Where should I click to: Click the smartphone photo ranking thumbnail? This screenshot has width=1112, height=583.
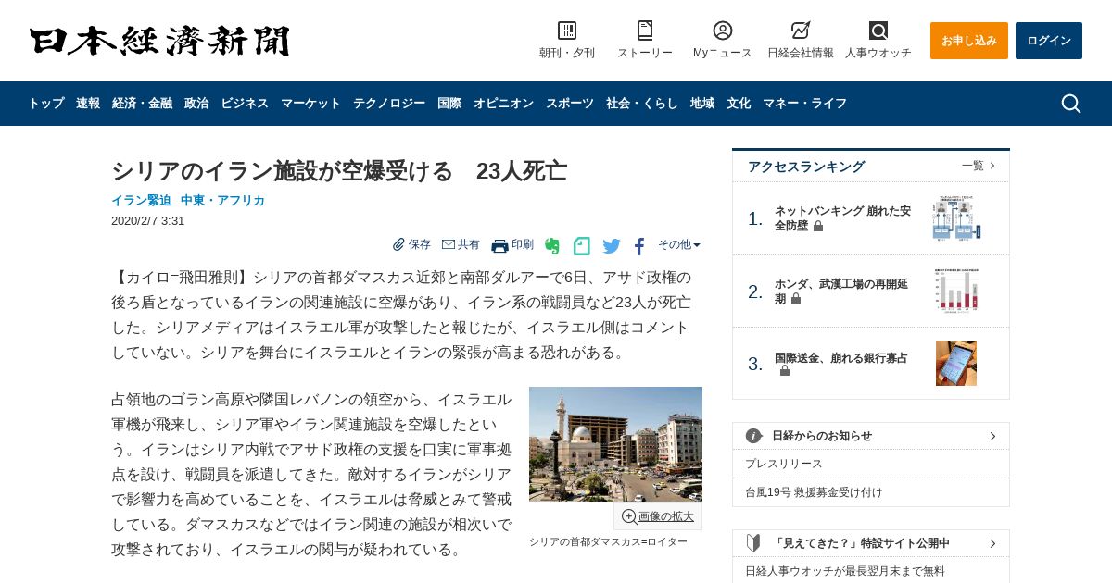coord(956,363)
